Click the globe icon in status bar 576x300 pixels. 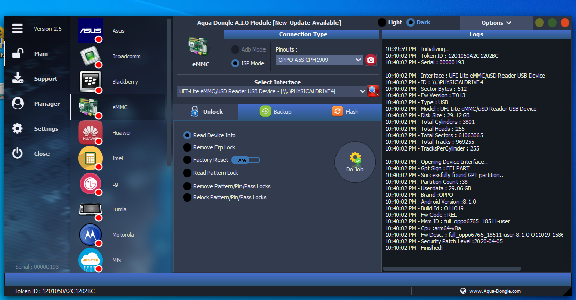(463, 291)
